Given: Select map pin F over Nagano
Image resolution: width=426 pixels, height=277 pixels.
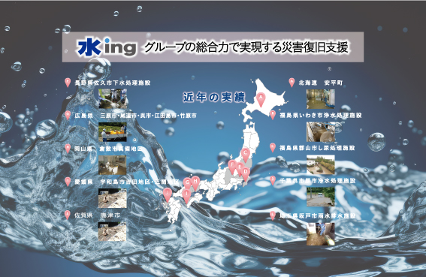Looking at the screenshot, I should coord(232,167).
